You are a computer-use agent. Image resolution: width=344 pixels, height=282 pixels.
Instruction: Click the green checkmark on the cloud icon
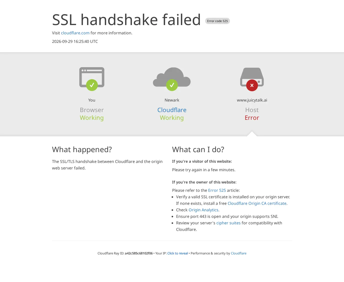pos(172,85)
